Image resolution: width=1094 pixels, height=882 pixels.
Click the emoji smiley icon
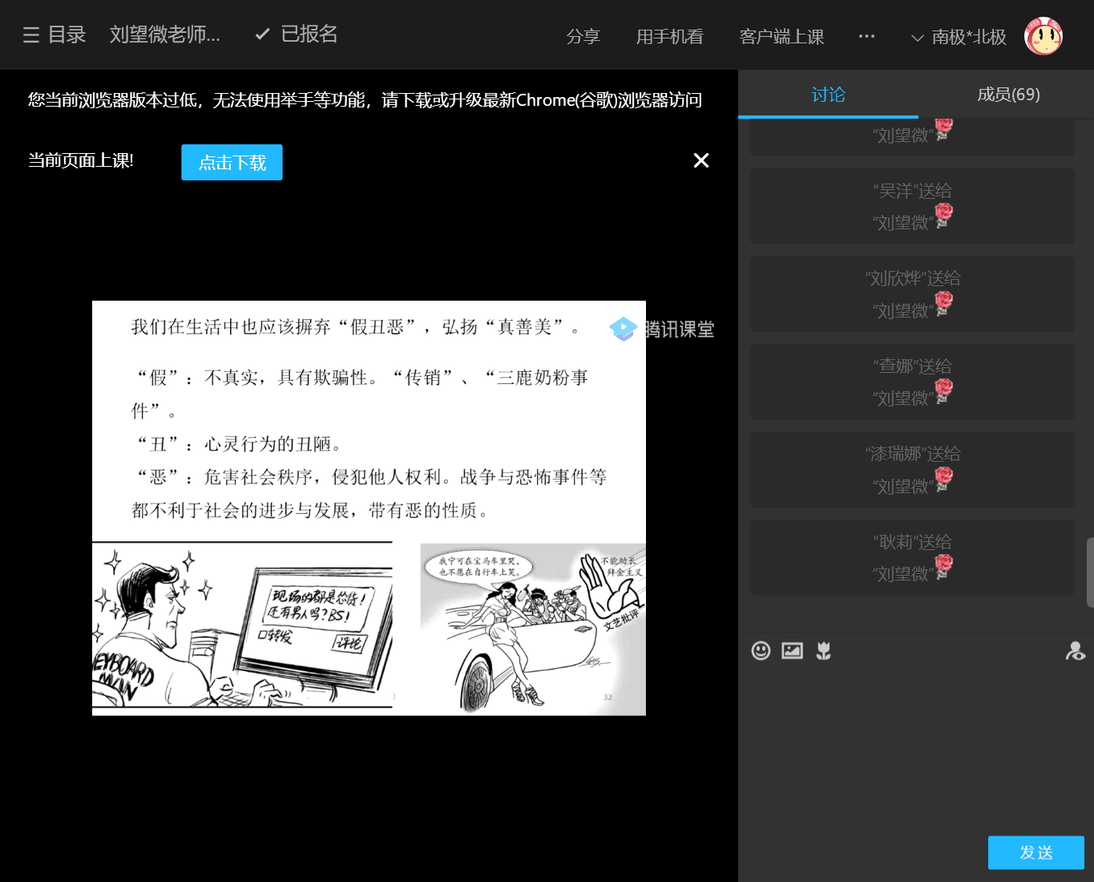[x=761, y=651]
